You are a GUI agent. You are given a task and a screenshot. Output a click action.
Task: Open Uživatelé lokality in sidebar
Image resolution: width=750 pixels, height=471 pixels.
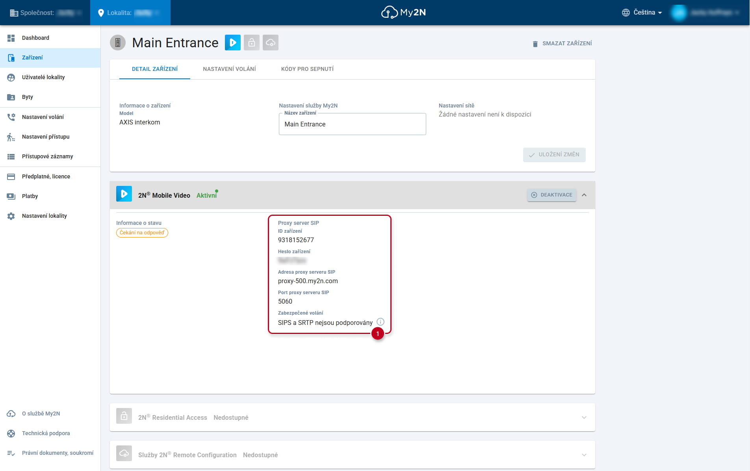[x=50, y=77]
